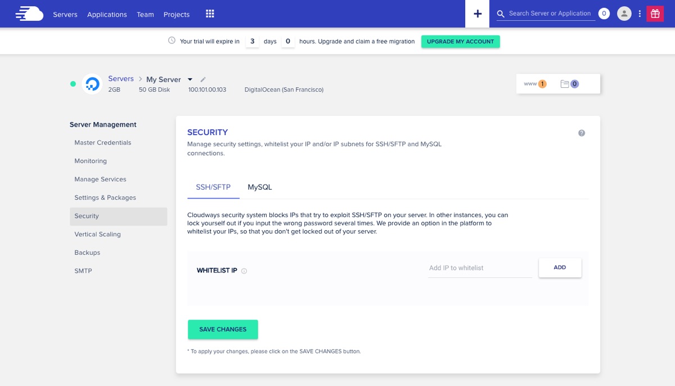Viewport: 675px width, 386px height.
Task: Click the DigitalOcean provider logo
Action: [x=92, y=84]
